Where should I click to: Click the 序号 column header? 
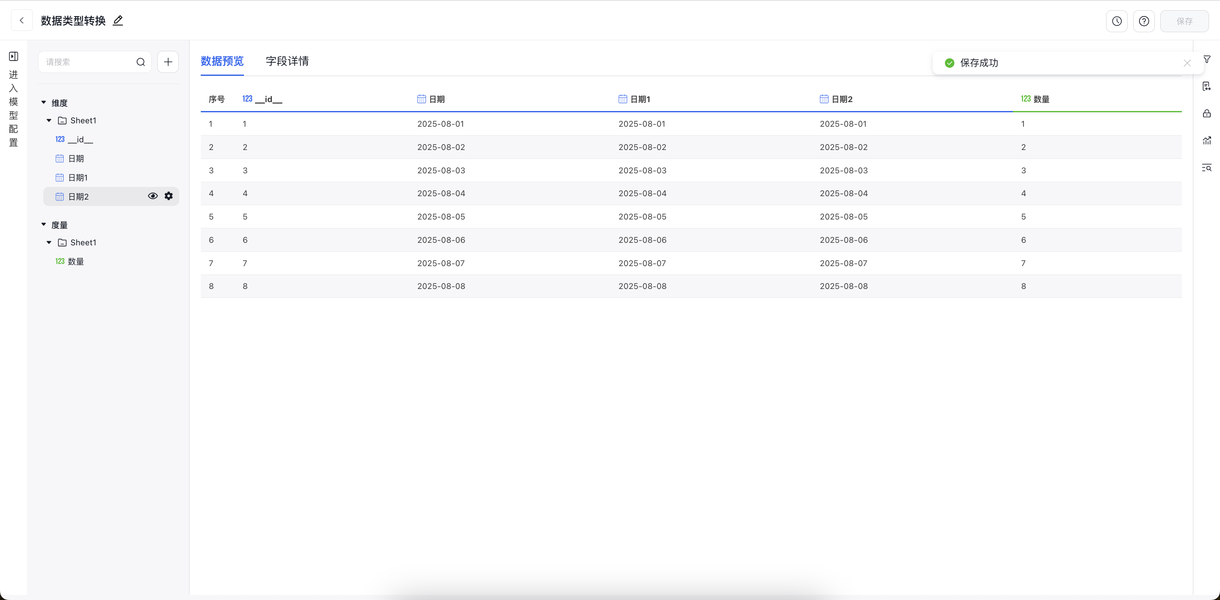click(217, 99)
